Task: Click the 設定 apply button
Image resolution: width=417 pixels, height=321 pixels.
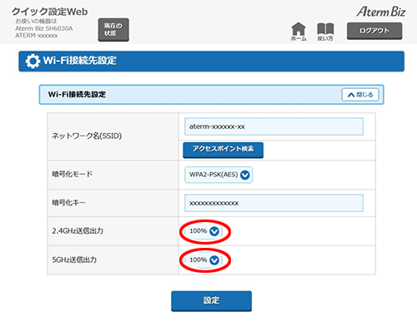Action: click(x=211, y=301)
